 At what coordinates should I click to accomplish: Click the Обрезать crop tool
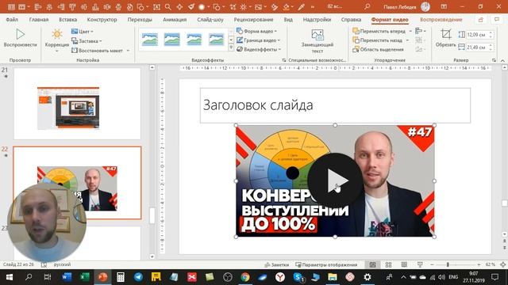[446, 38]
